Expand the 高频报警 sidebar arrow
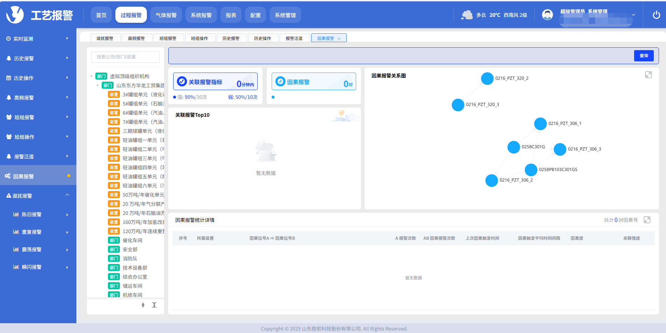Viewport: 666px width, 333px height. coord(67,97)
